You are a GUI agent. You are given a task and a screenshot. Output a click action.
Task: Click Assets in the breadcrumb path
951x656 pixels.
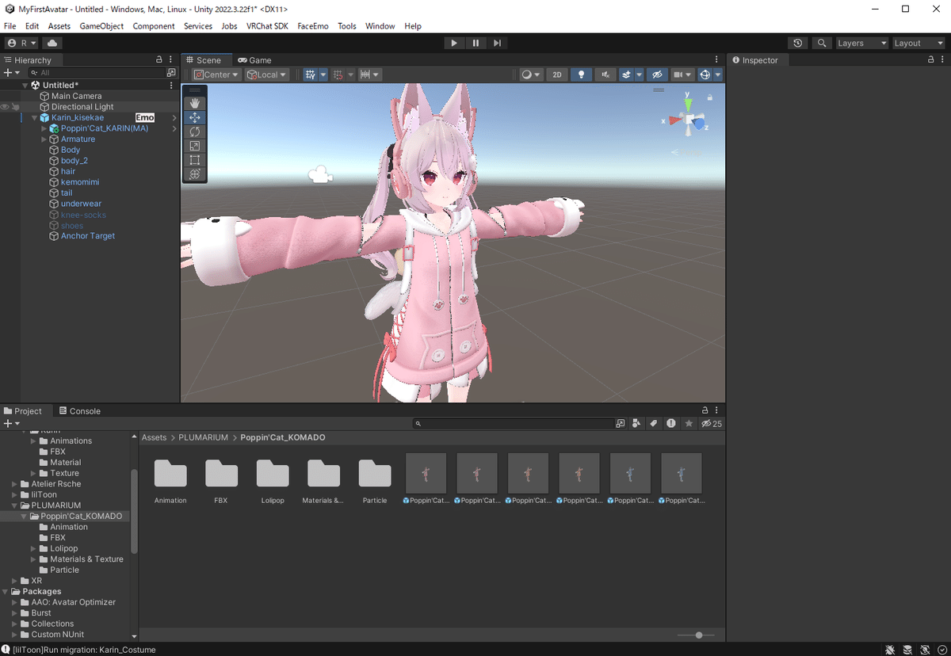pyautogui.click(x=154, y=437)
